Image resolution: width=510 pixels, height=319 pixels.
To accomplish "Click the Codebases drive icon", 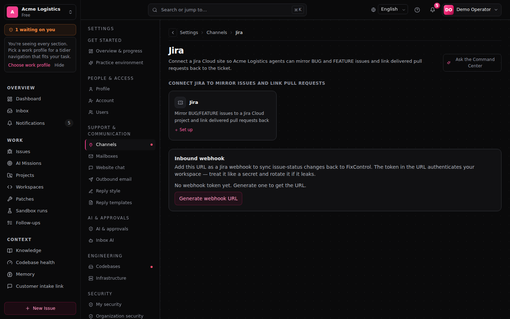I will pyautogui.click(x=91, y=267).
